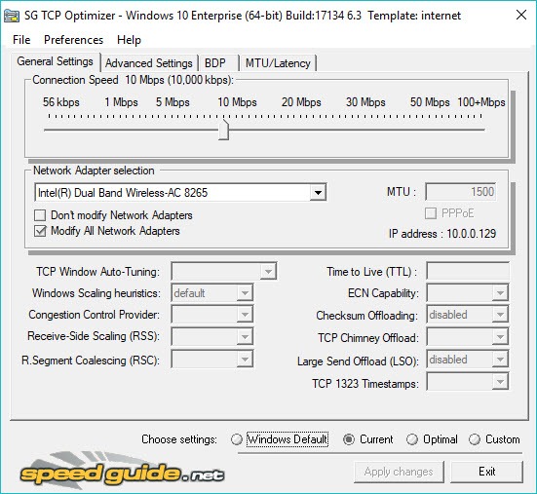Click the connection speed slider handle
The image size is (537, 494).
(223, 130)
